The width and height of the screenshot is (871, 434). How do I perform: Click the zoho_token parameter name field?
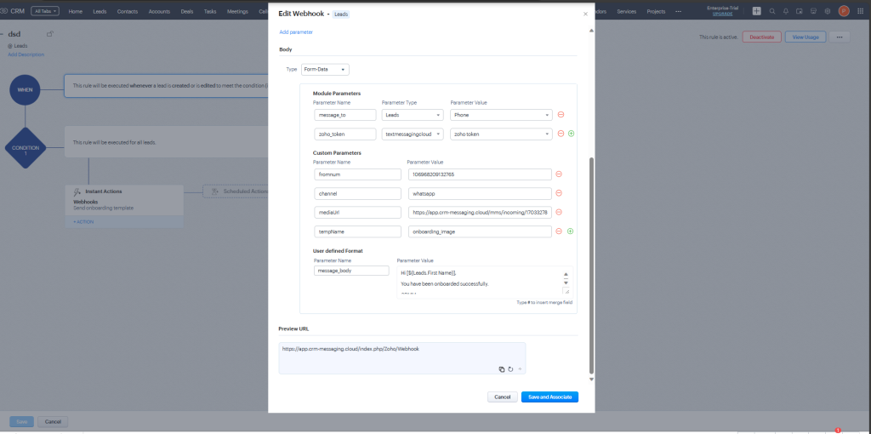pos(345,134)
